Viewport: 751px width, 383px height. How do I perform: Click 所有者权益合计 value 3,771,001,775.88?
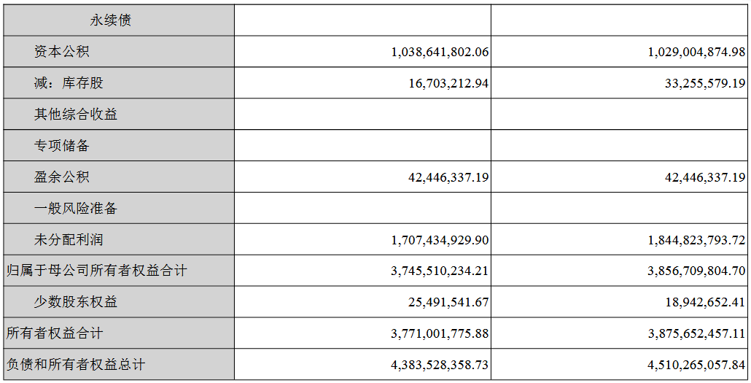tap(440, 333)
